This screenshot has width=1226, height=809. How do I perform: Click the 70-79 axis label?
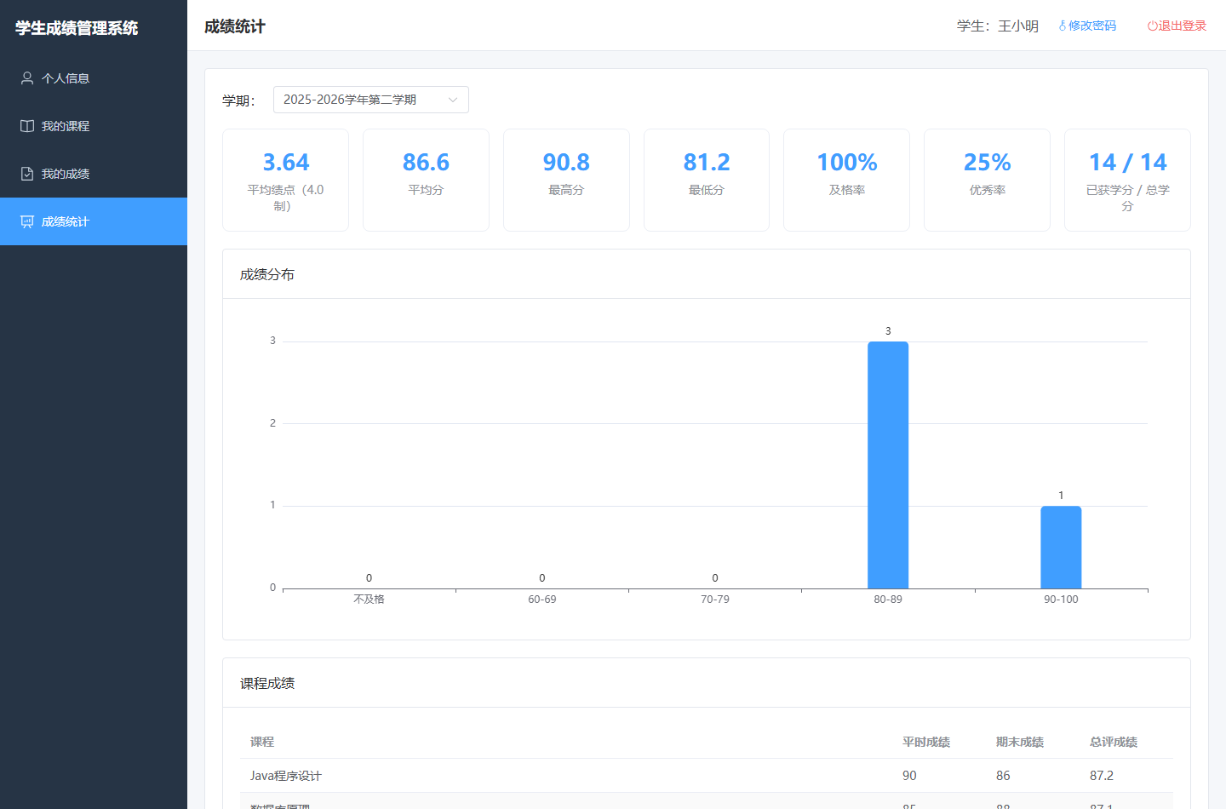pos(715,600)
